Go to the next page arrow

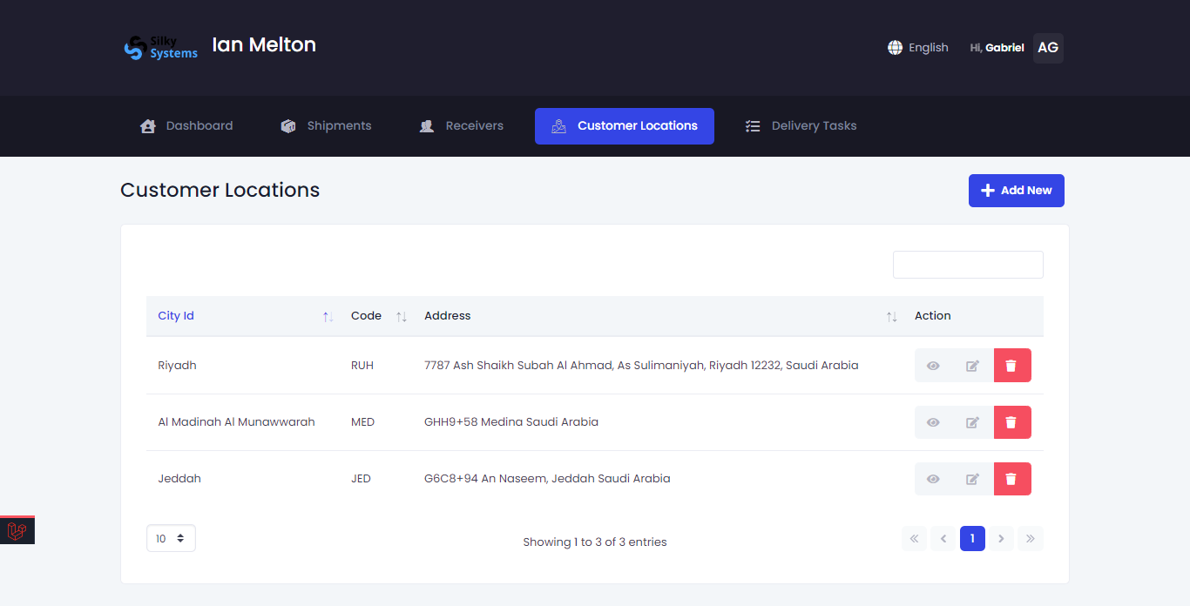[x=1001, y=539]
